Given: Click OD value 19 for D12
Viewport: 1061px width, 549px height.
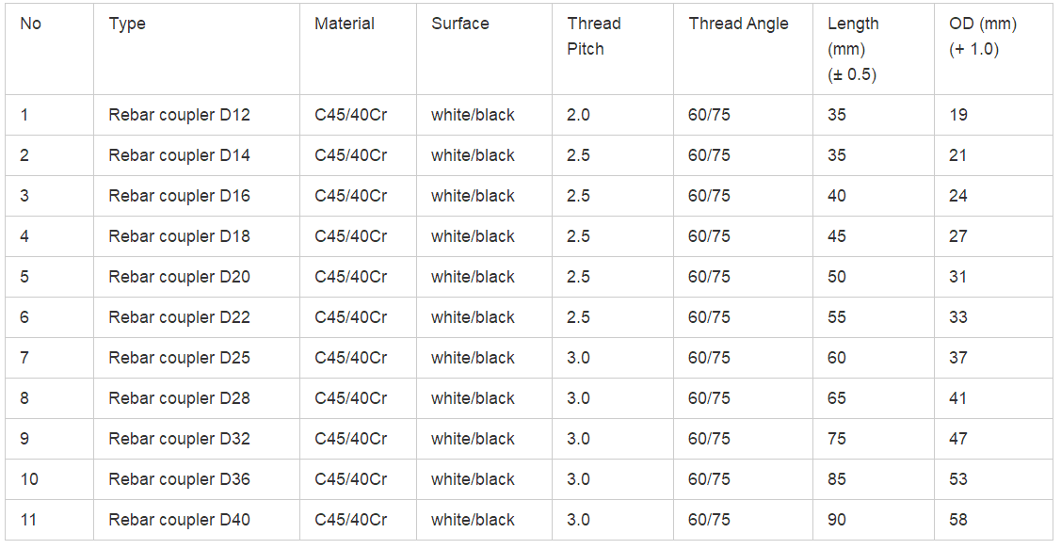Looking at the screenshot, I should [958, 115].
